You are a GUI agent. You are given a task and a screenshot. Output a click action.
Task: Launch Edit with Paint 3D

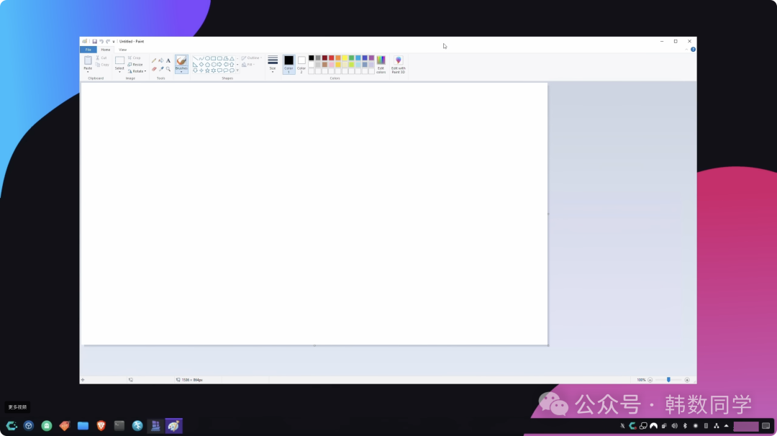tap(398, 65)
